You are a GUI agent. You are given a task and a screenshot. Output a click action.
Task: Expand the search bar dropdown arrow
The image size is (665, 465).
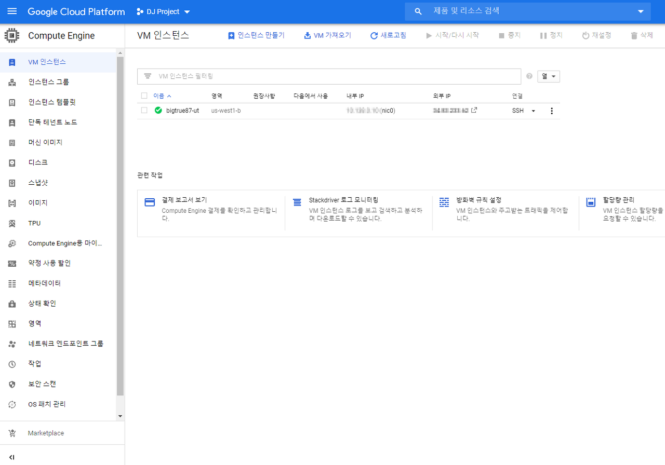pos(640,11)
